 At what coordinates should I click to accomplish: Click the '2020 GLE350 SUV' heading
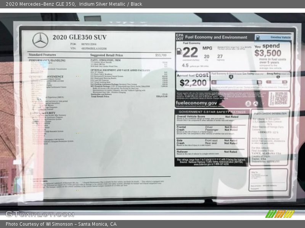point(80,37)
